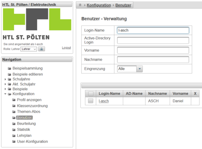
Task: Sort by Nachname column header
Action: click(158, 94)
